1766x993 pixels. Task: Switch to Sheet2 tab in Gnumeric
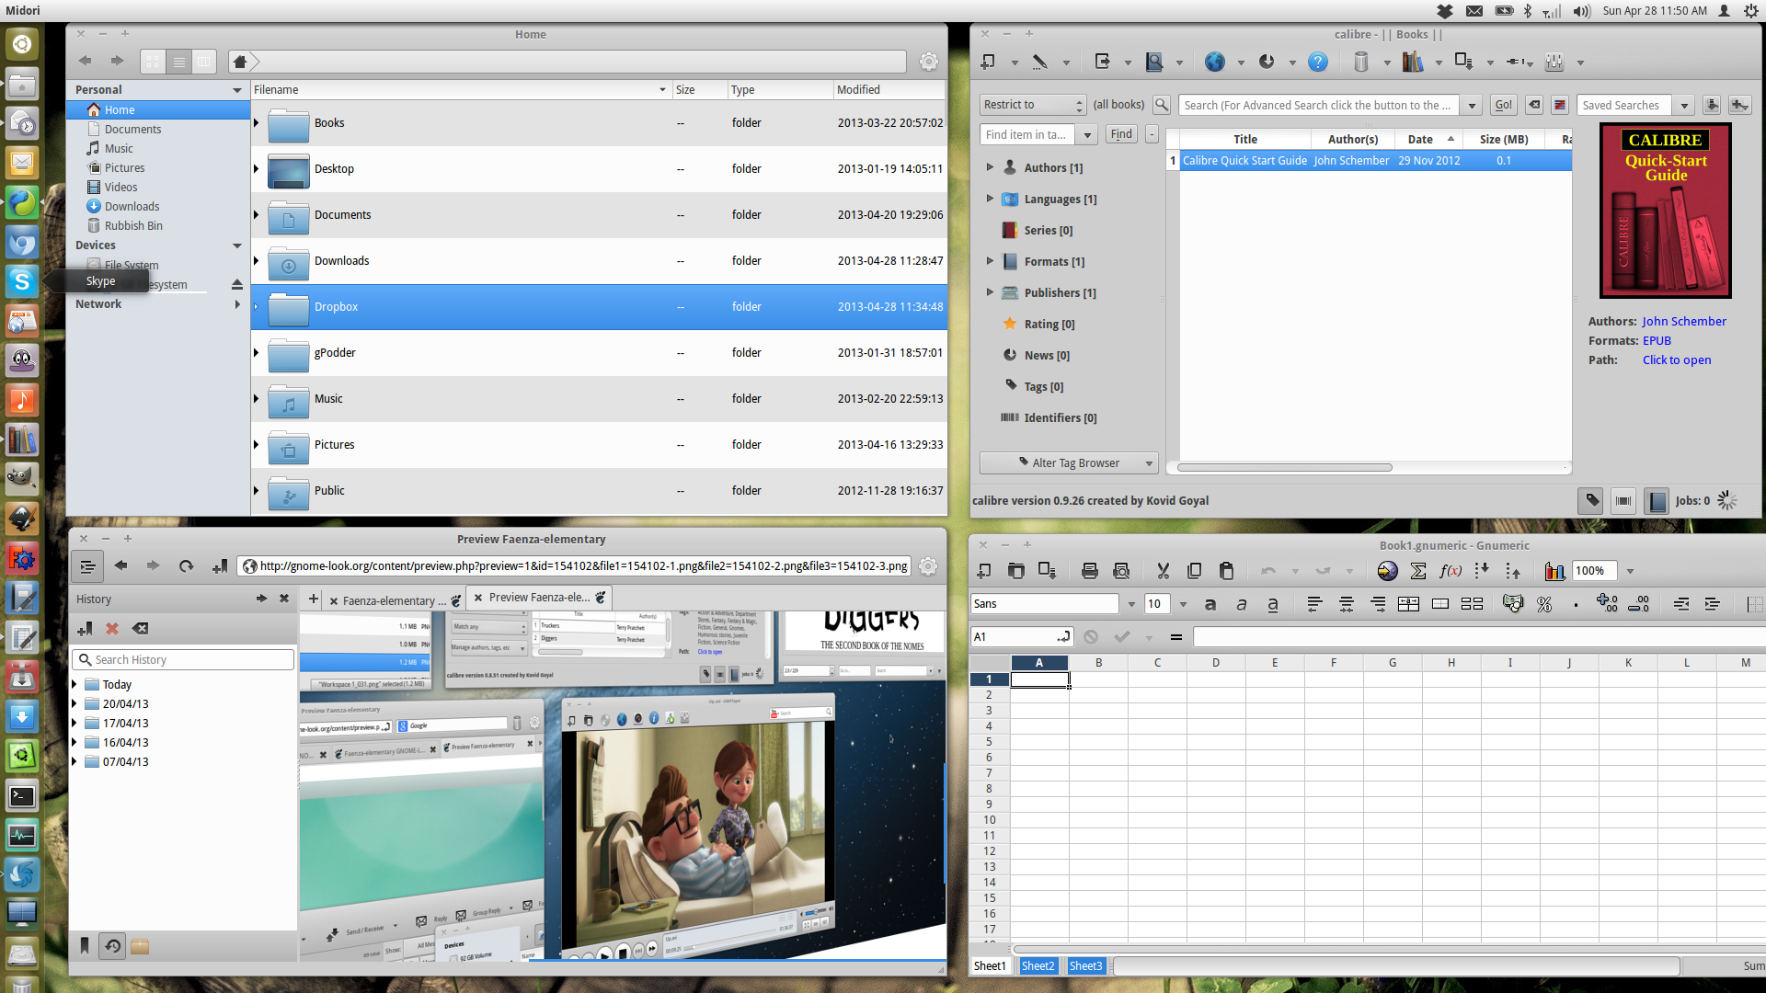[x=1038, y=965]
